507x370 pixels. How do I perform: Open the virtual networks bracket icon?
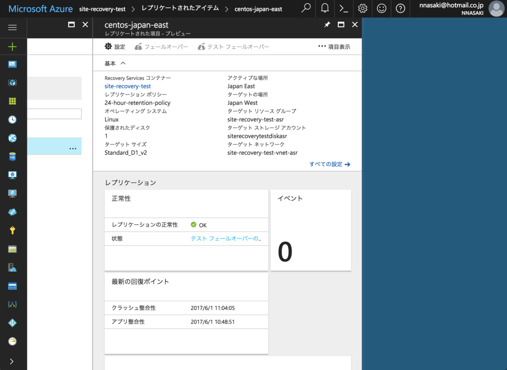point(12,304)
